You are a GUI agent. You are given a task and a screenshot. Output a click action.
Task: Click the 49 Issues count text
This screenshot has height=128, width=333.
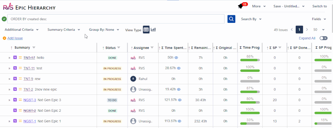tap(281, 30)
